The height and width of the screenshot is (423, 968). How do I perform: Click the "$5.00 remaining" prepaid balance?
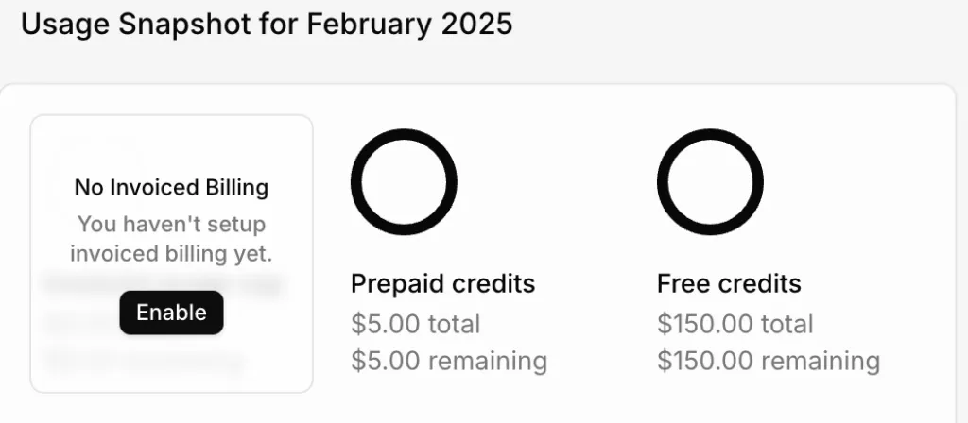tap(448, 361)
